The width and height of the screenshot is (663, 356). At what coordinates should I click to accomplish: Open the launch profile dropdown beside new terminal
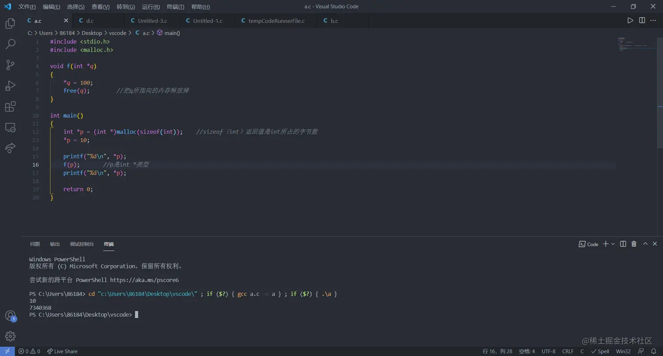coord(613,244)
